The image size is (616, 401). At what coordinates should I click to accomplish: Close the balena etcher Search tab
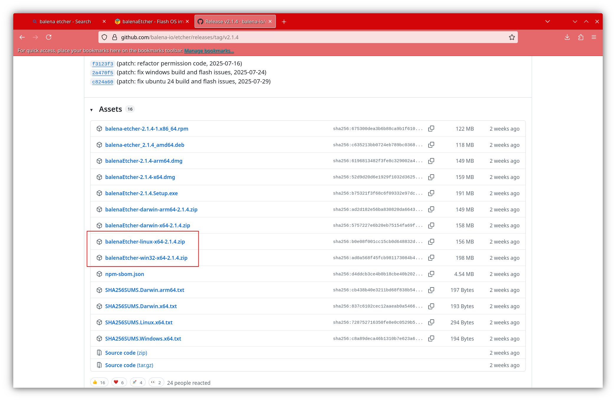[104, 22]
